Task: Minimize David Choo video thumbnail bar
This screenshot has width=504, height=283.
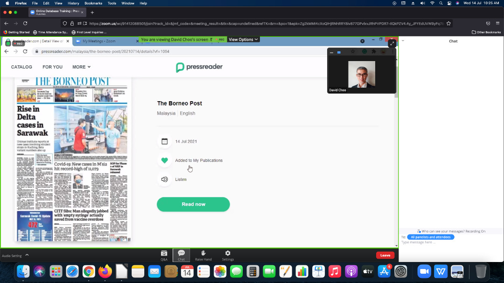Action: [x=331, y=52]
